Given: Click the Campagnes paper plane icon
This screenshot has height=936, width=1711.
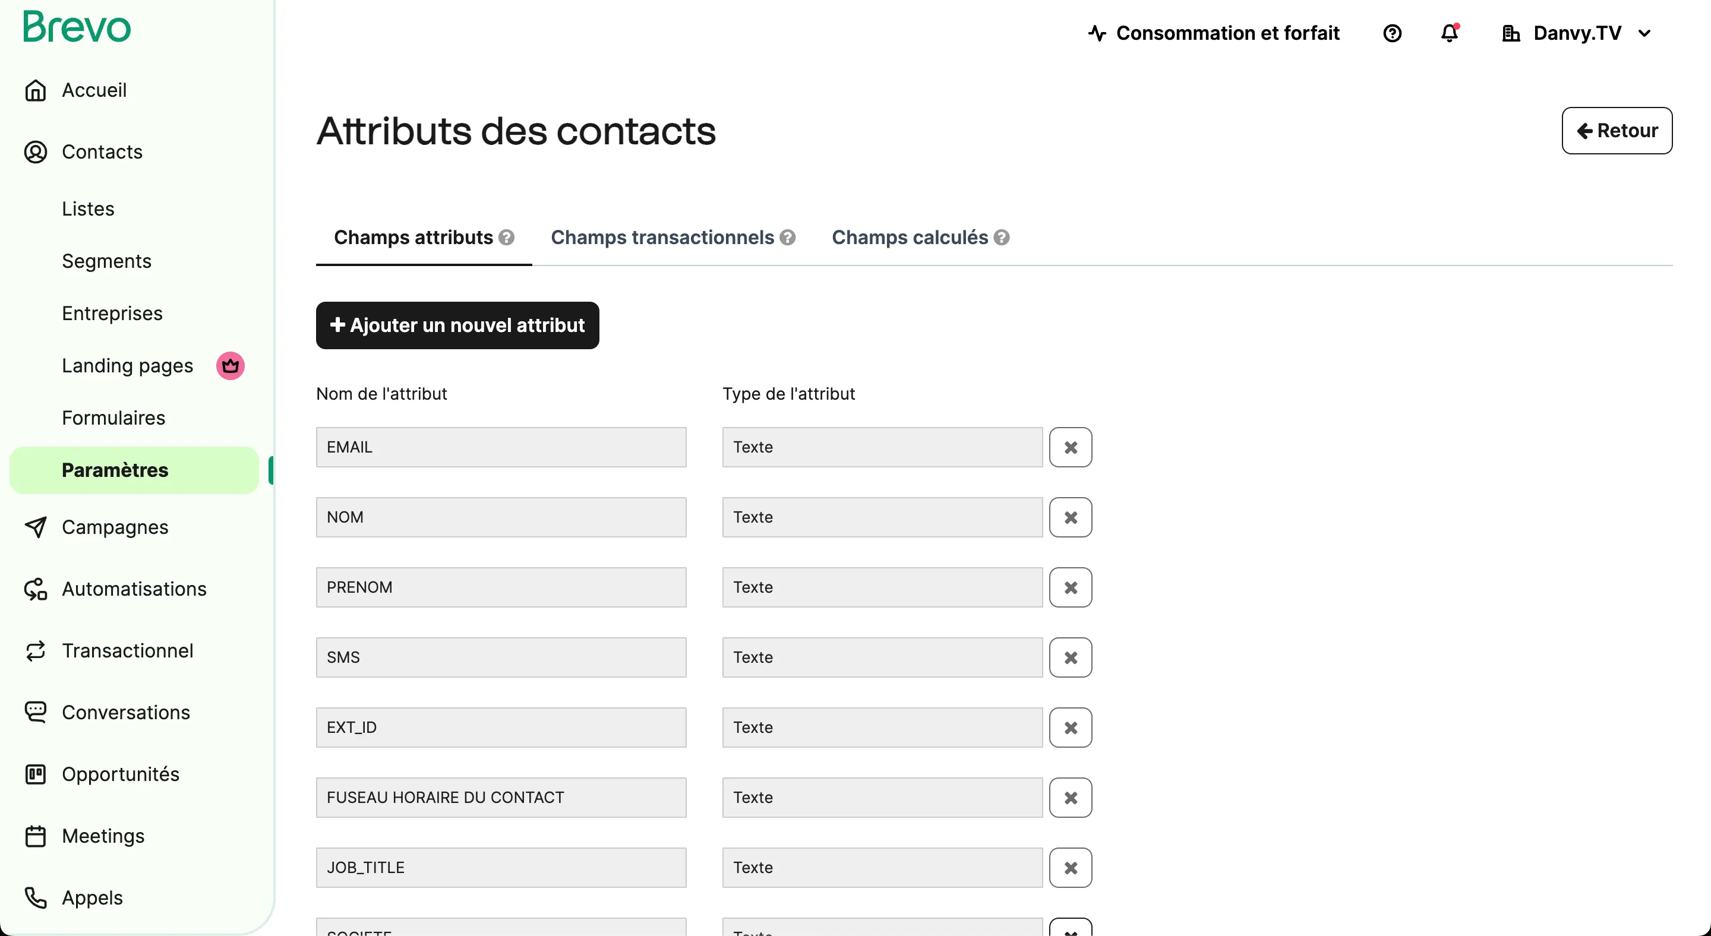Looking at the screenshot, I should click(35, 527).
